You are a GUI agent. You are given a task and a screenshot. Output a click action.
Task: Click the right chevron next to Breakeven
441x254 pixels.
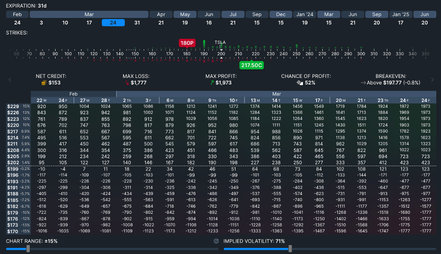(x=432, y=80)
